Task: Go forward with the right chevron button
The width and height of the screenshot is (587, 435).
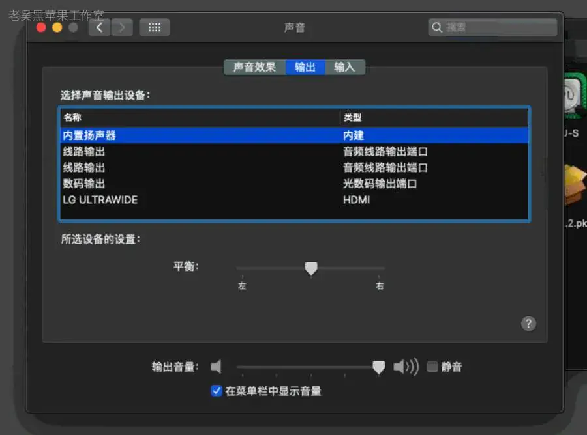Action: coord(122,27)
